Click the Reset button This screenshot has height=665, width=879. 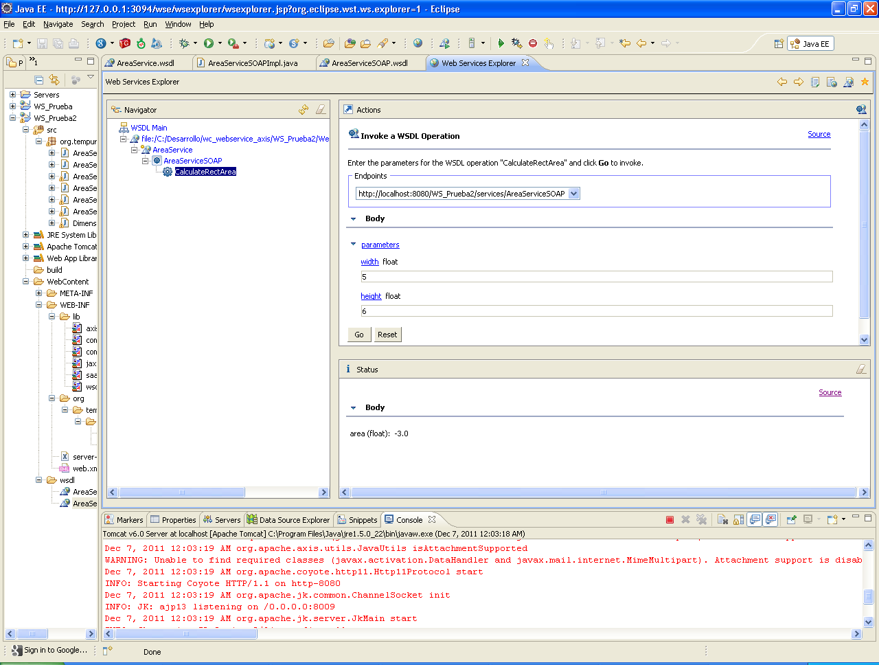(387, 335)
